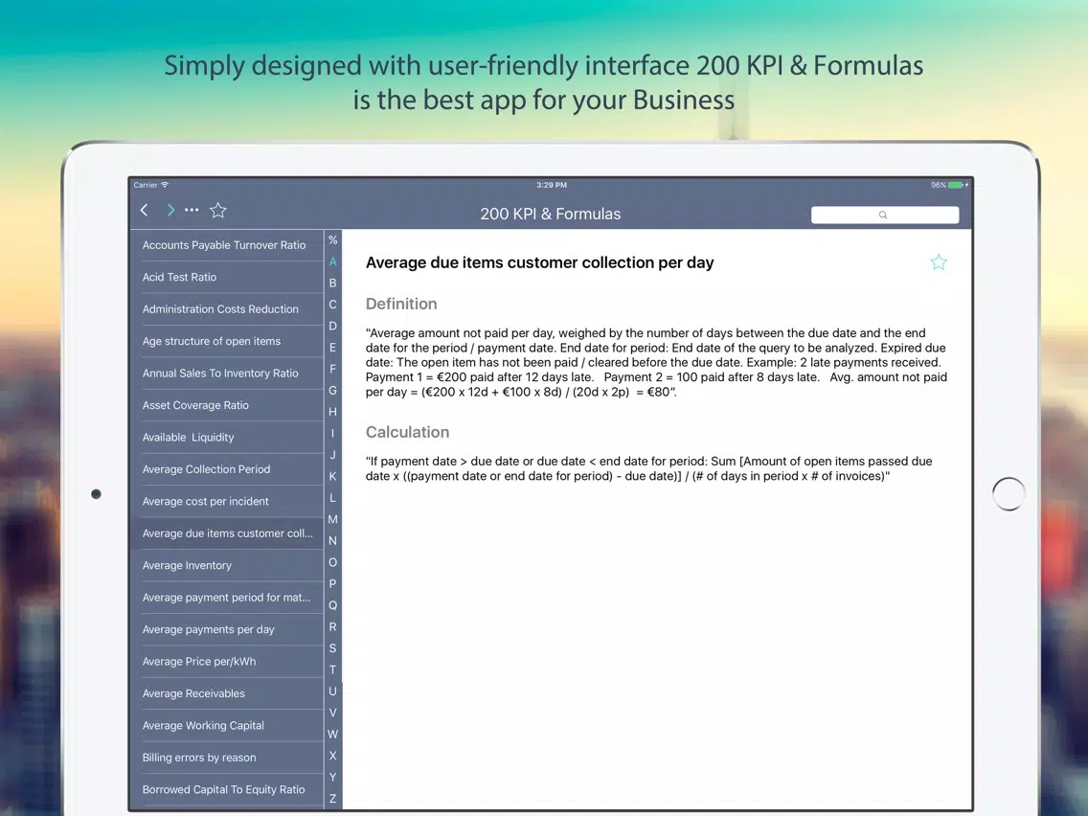Select Average Price per/kWh

(x=226, y=661)
